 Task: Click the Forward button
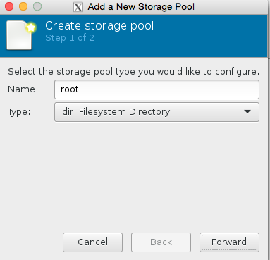(229, 242)
